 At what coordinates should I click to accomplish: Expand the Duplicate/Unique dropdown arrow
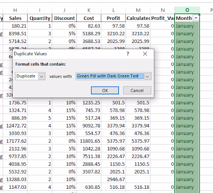pos(42,76)
